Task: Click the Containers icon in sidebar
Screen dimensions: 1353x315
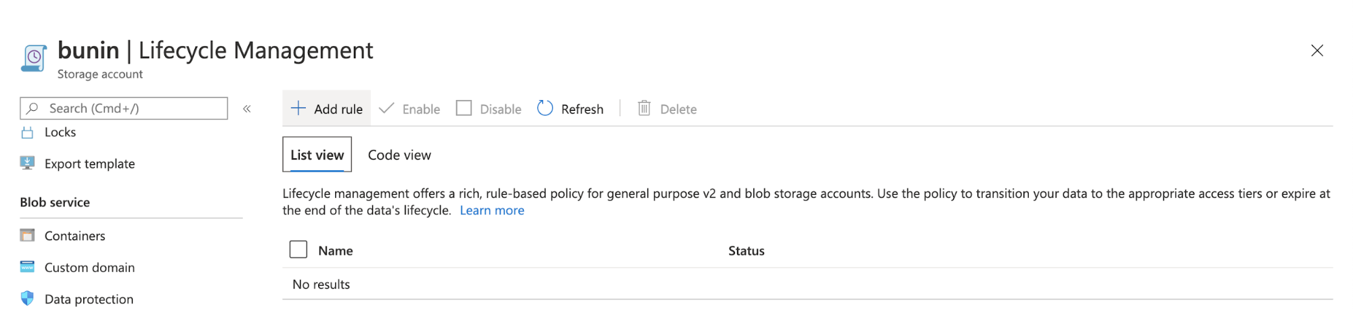Action: pyautogui.click(x=27, y=235)
